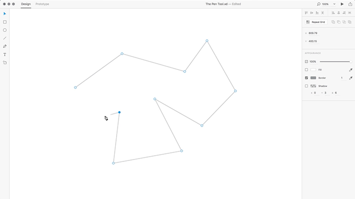Select the Line tool

(x=5, y=38)
